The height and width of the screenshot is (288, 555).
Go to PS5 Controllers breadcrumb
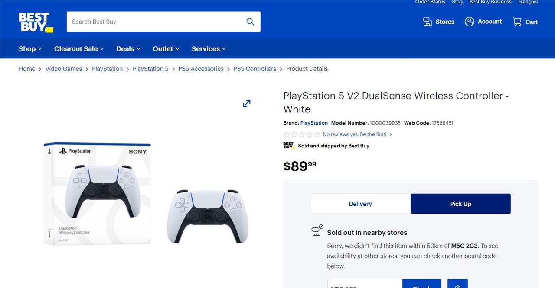pyautogui.click(x=255, y=69)
